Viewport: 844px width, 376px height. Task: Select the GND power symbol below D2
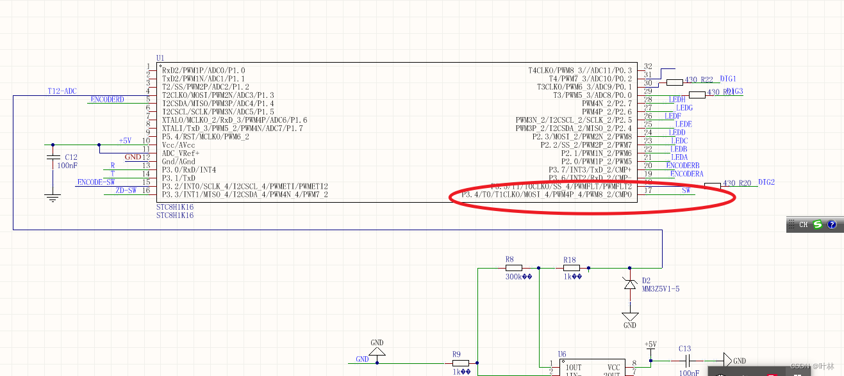[629, 314]
